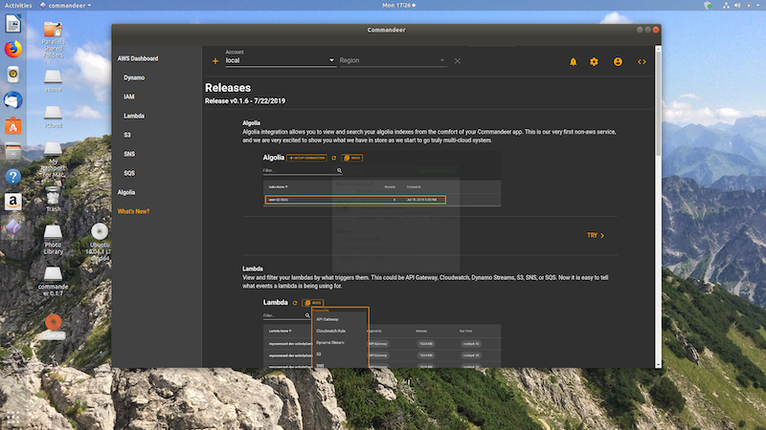Click the scrollbar down arrow
The width and height of the screenshot is (766, 430).
pyautogui.click(x=658, y=365)
